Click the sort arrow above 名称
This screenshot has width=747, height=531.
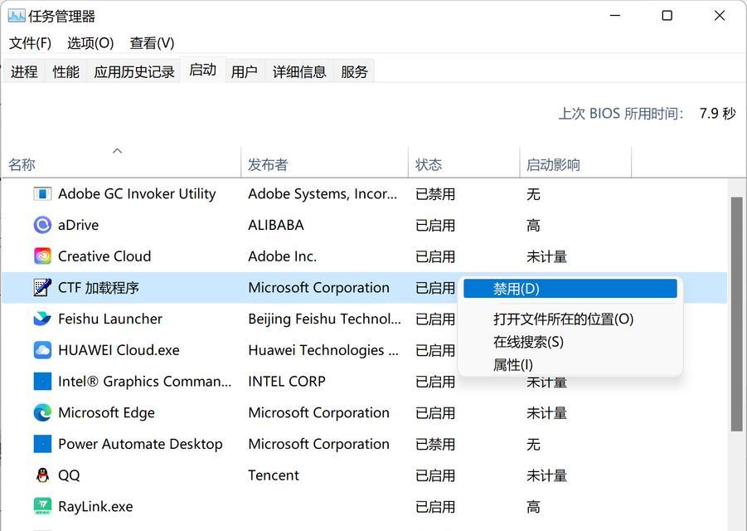(117, 151)
